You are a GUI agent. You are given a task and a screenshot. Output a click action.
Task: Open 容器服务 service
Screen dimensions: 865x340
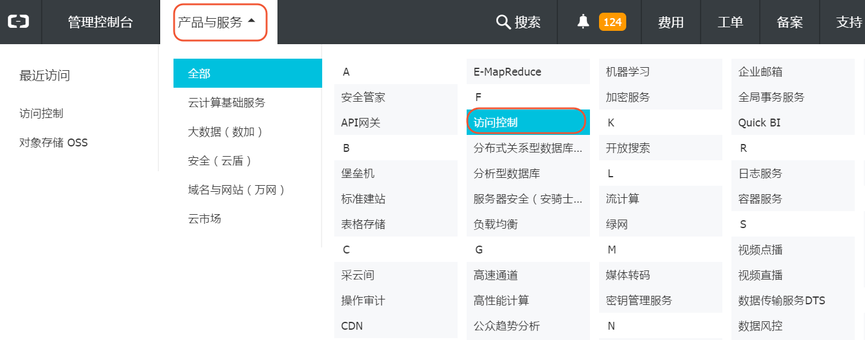[793, 198]
